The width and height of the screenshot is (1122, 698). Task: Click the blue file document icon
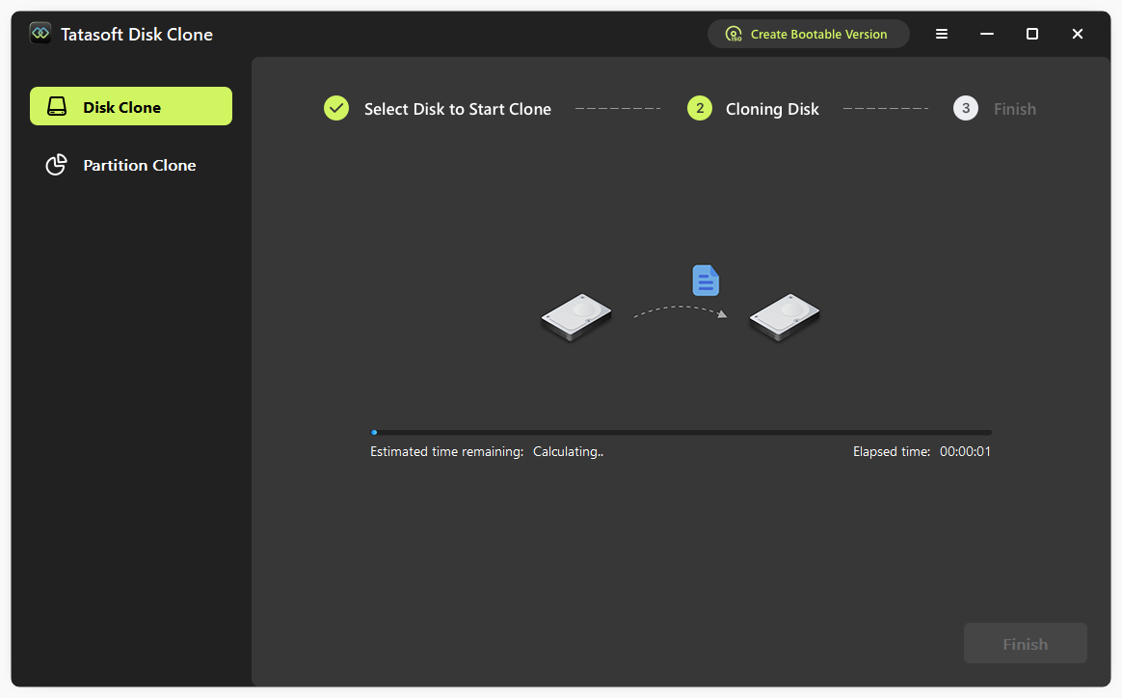(706, 281)
